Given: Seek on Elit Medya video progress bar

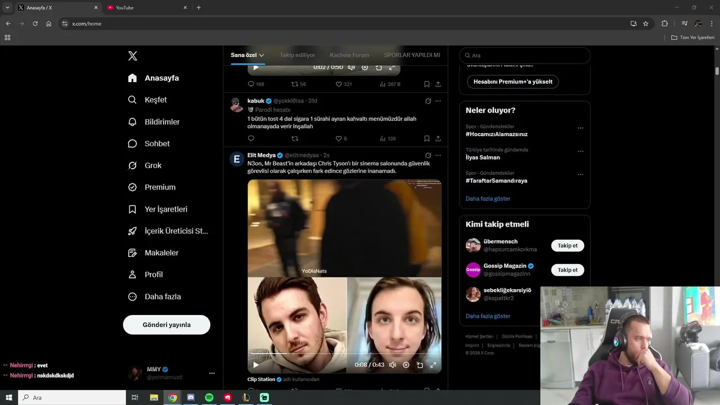Looking at the screenshot, I should (344, 354).
